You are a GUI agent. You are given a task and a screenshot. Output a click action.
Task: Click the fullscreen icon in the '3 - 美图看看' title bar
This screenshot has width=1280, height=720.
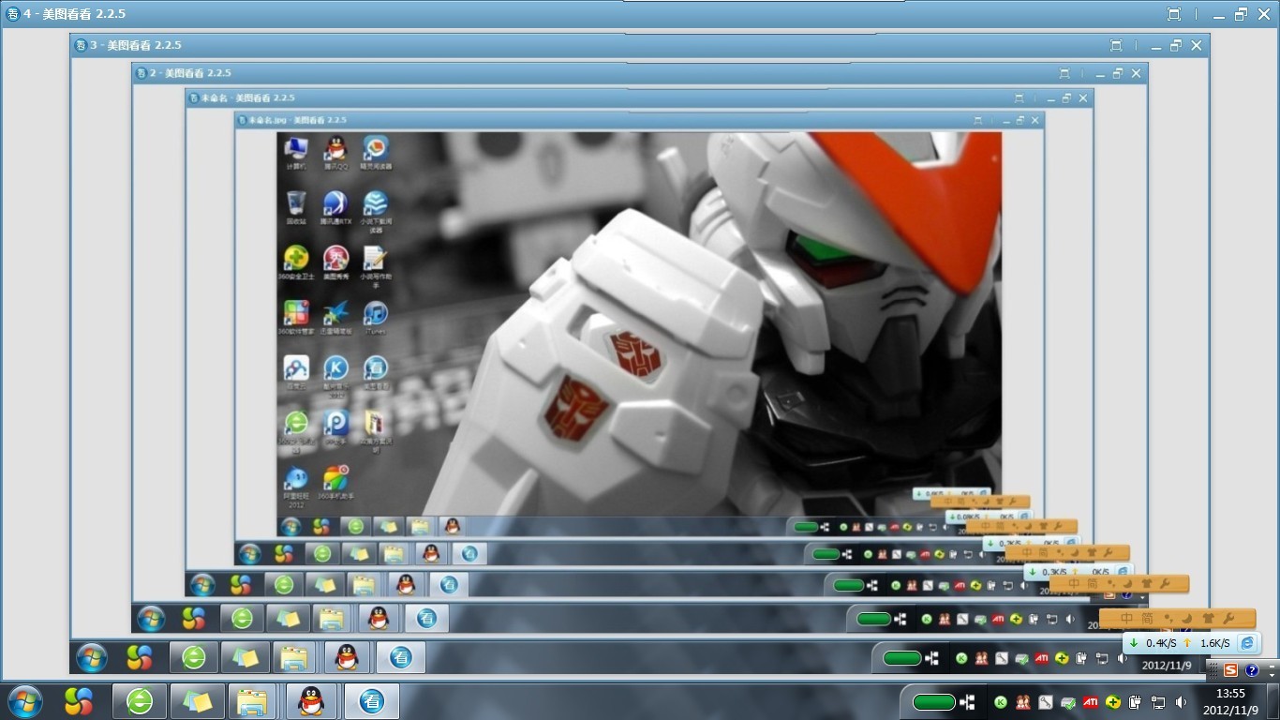click(1116, 45)
